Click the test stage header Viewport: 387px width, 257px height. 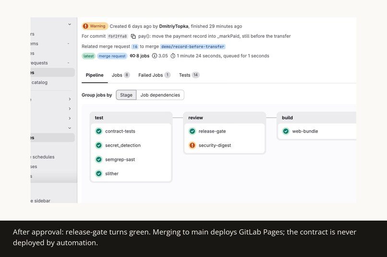(x=99, y=118)
